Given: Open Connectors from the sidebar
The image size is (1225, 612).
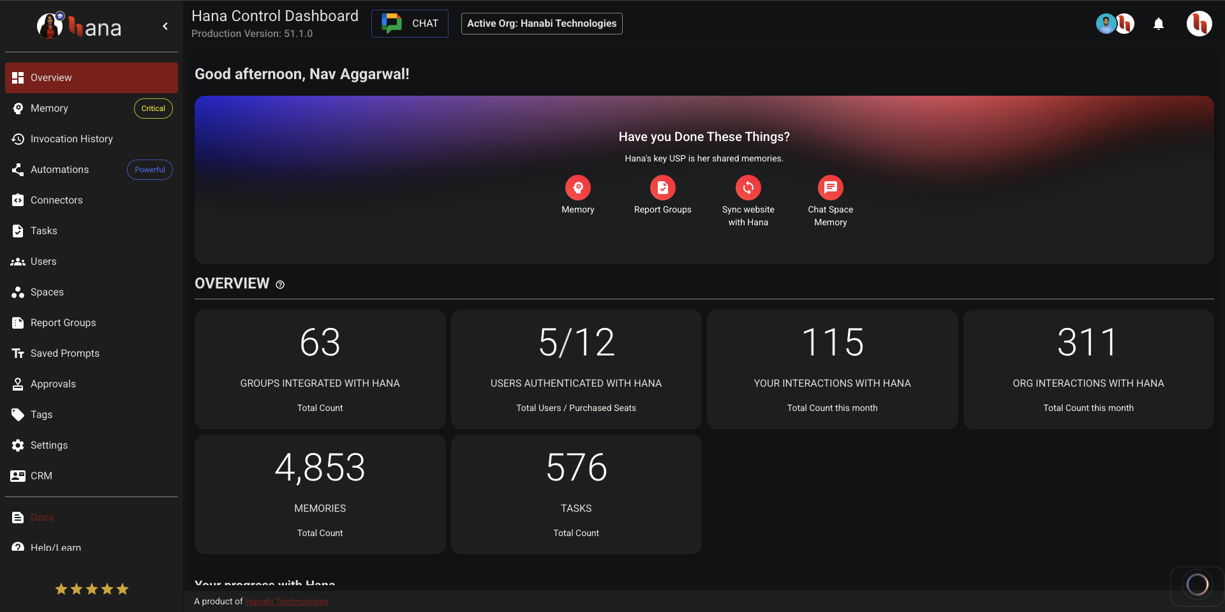Looking at the screenshot, I should pos(91,200).
